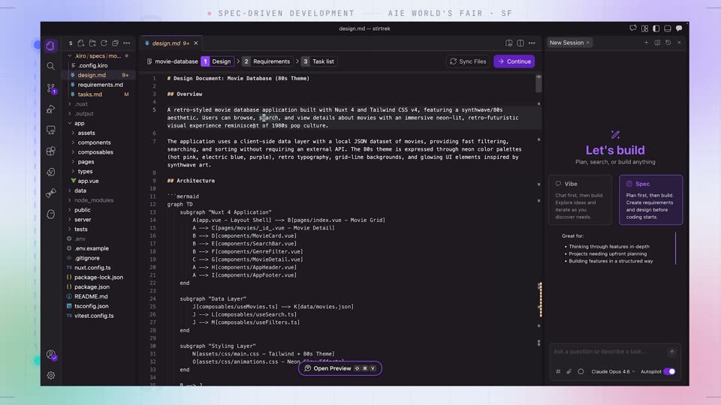
Task: Click the Open Preview button
Action: (339, 368)
